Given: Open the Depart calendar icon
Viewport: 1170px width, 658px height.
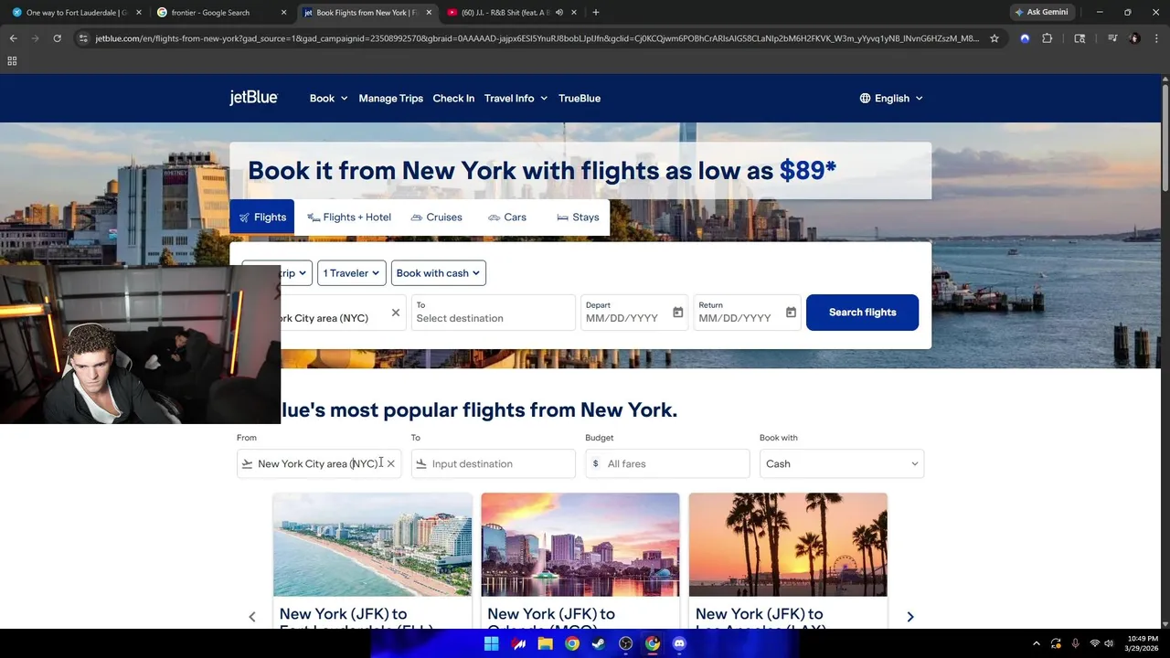Looking at the screenshot, I should coord(677,313).
